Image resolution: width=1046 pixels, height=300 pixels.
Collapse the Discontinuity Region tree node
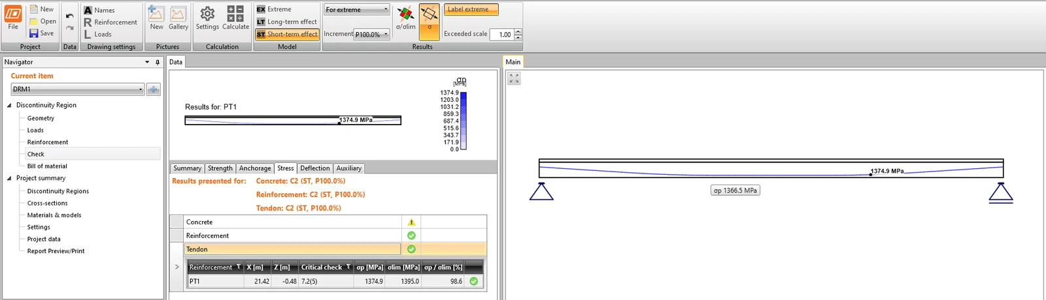pos(9,105)
